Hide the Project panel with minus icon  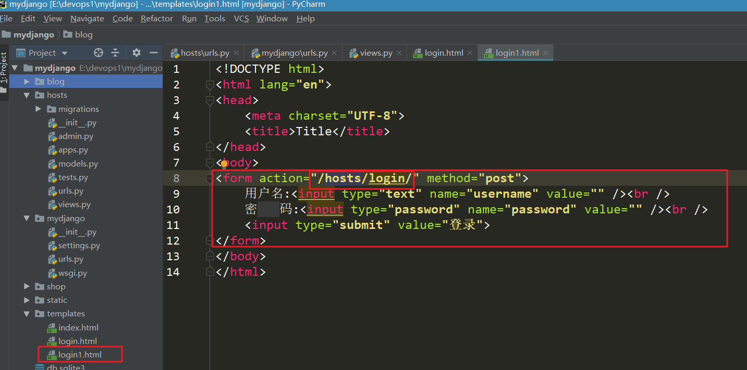click(154, 53)
